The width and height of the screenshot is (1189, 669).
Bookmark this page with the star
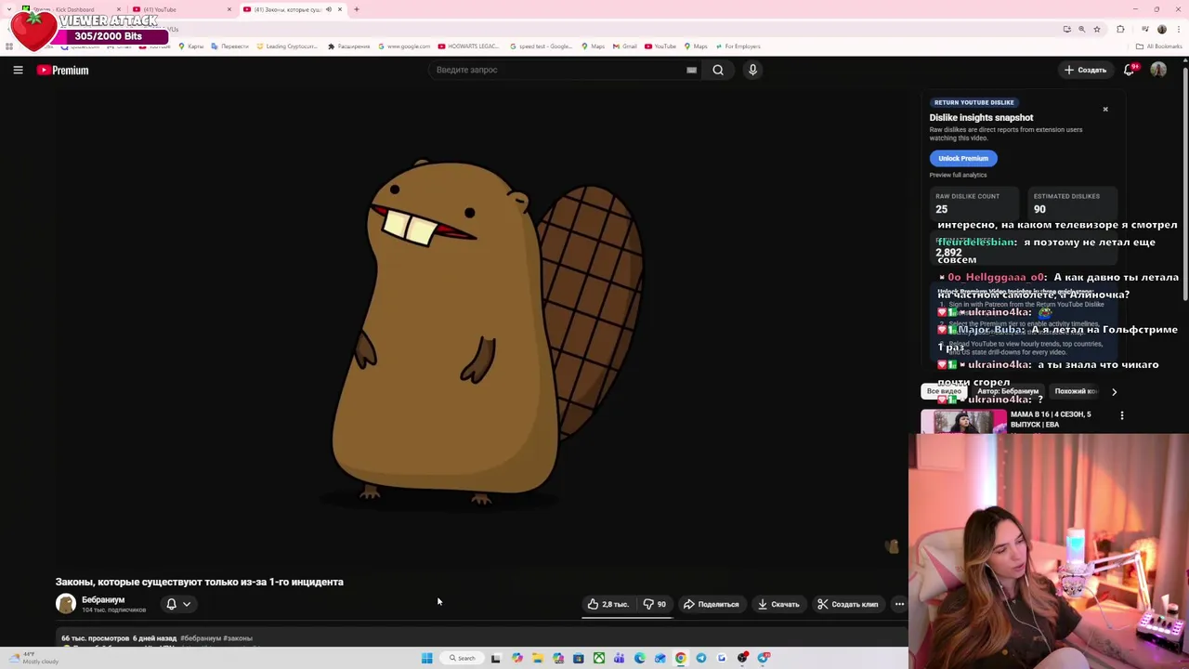pos(1097,29)
